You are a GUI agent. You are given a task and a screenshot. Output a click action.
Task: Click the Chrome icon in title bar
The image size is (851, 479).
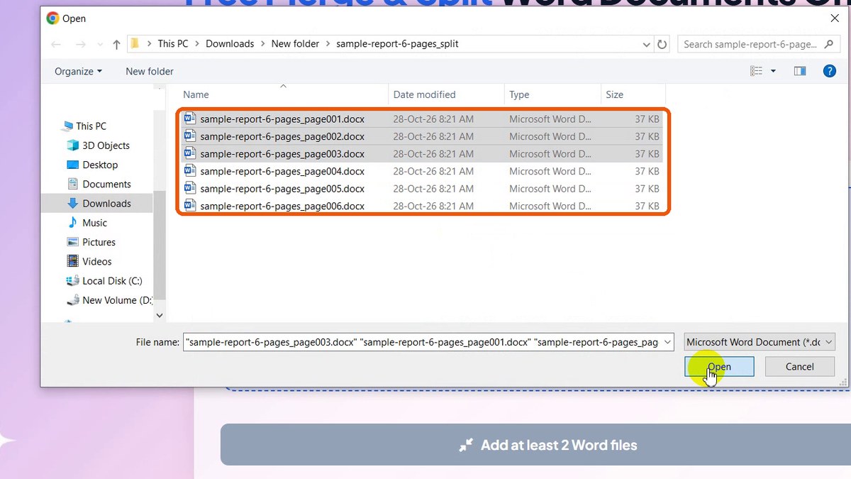pos(52,18)
